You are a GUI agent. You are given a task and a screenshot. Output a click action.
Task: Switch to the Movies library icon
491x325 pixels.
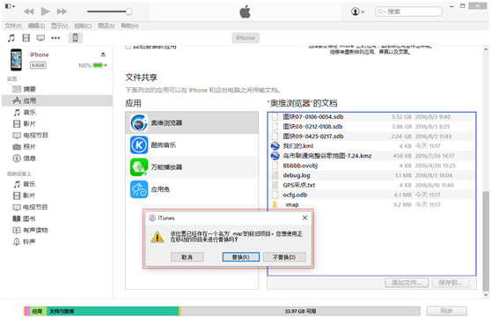(26, 38)
